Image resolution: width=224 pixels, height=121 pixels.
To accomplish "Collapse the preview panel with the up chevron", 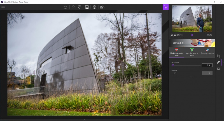I will [192, 38].
